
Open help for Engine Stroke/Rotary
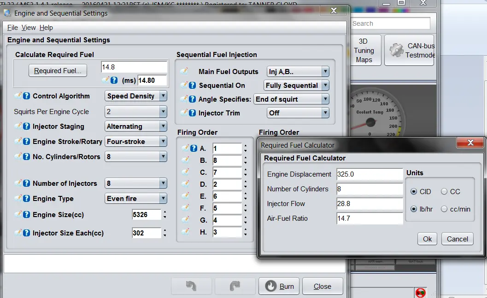coord(26,142)
